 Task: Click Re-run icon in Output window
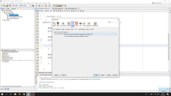[x=36, y=77]
